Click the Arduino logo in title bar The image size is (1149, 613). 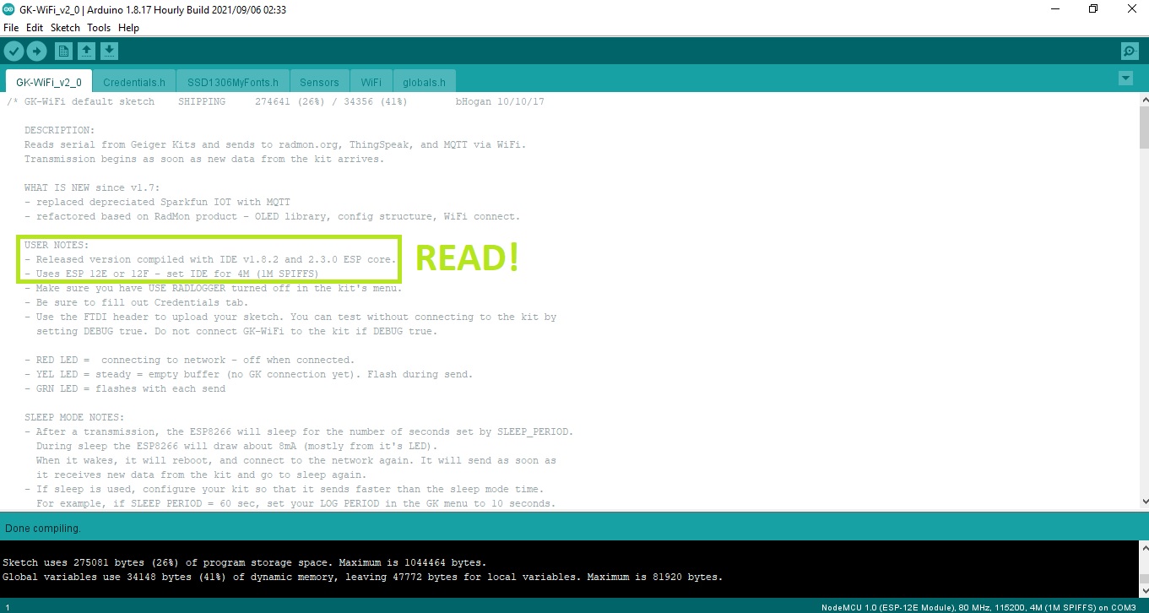coord(9,9)
